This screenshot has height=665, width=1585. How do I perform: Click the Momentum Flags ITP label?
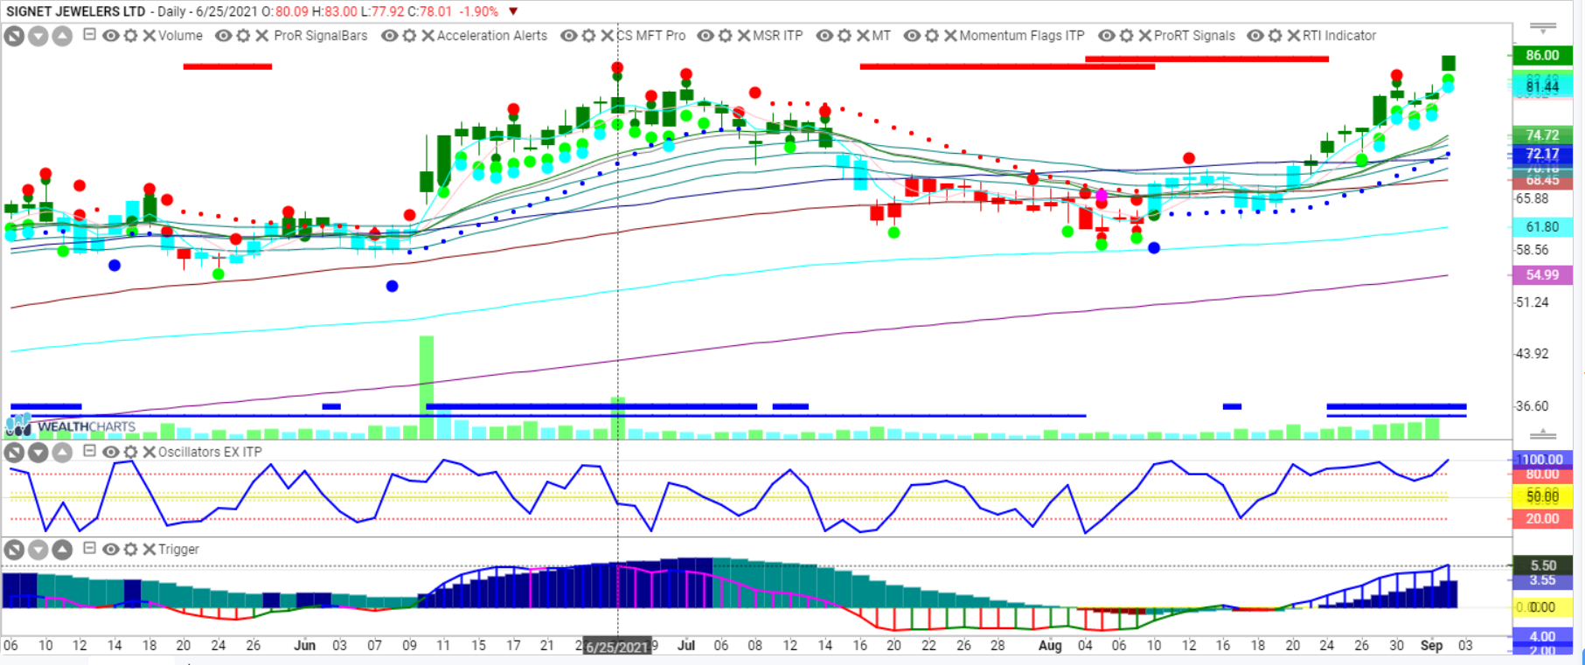[x=1022, y=36]
